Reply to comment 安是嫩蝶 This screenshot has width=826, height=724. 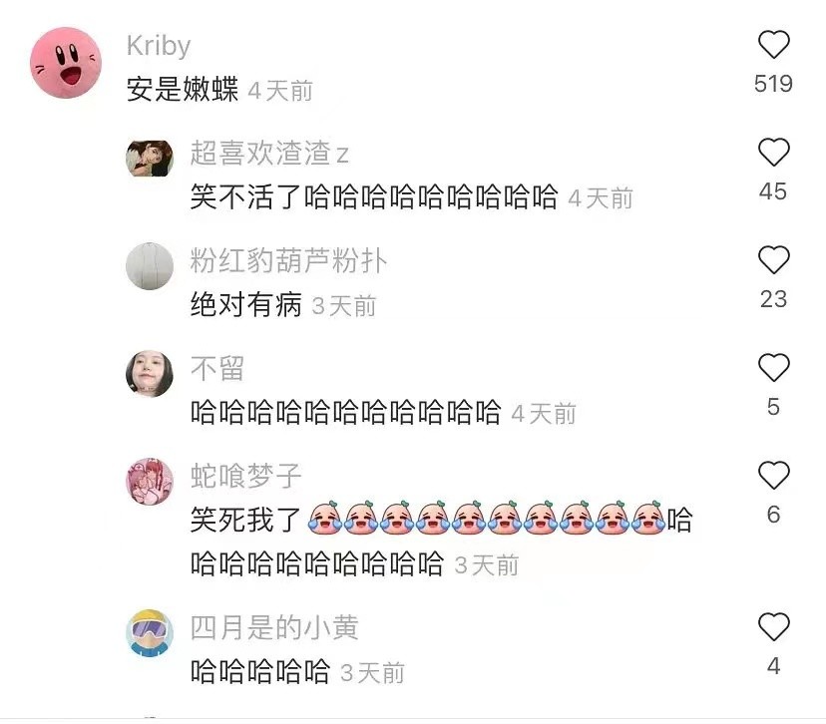(183, 89)
